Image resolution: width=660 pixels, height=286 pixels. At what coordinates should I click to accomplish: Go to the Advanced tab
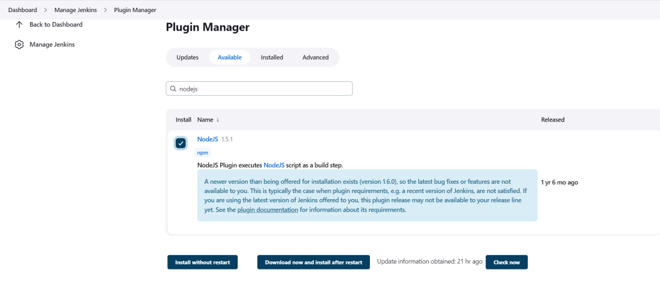pyautogui.click(x=315, y=57)
